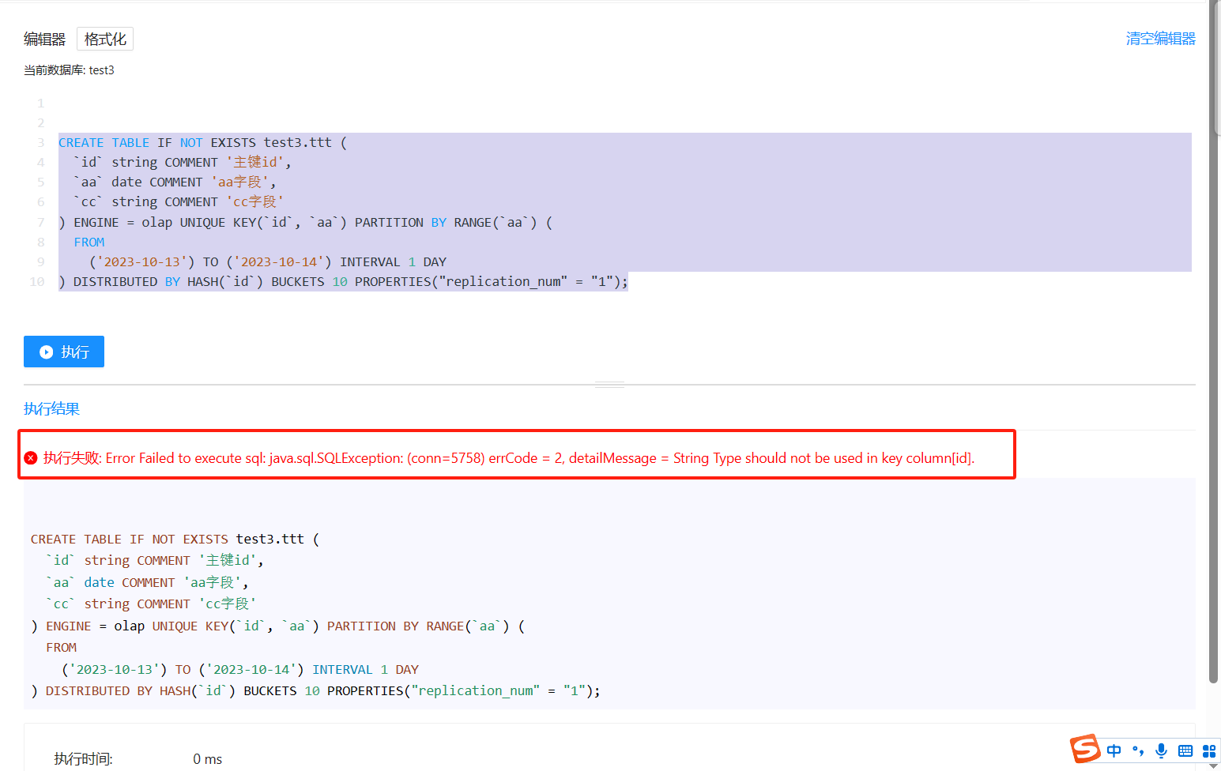
Task: Click the splitter handle between editor and results
Action: coord(609,385)
